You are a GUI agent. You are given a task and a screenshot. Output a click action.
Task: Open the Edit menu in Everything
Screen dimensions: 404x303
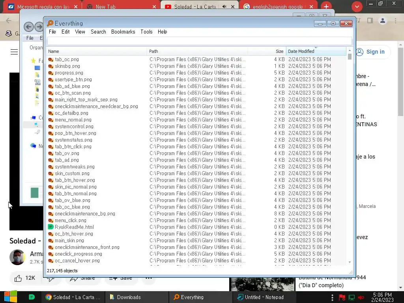[65, 32]
